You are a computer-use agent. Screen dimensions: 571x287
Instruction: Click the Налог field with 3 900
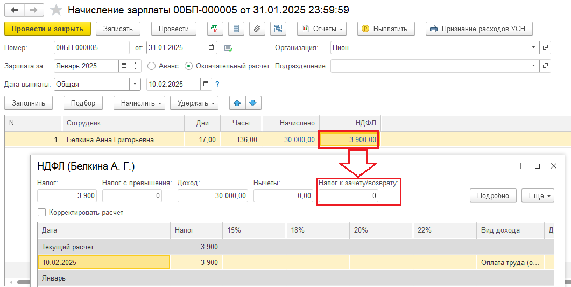tap(67, 195)
